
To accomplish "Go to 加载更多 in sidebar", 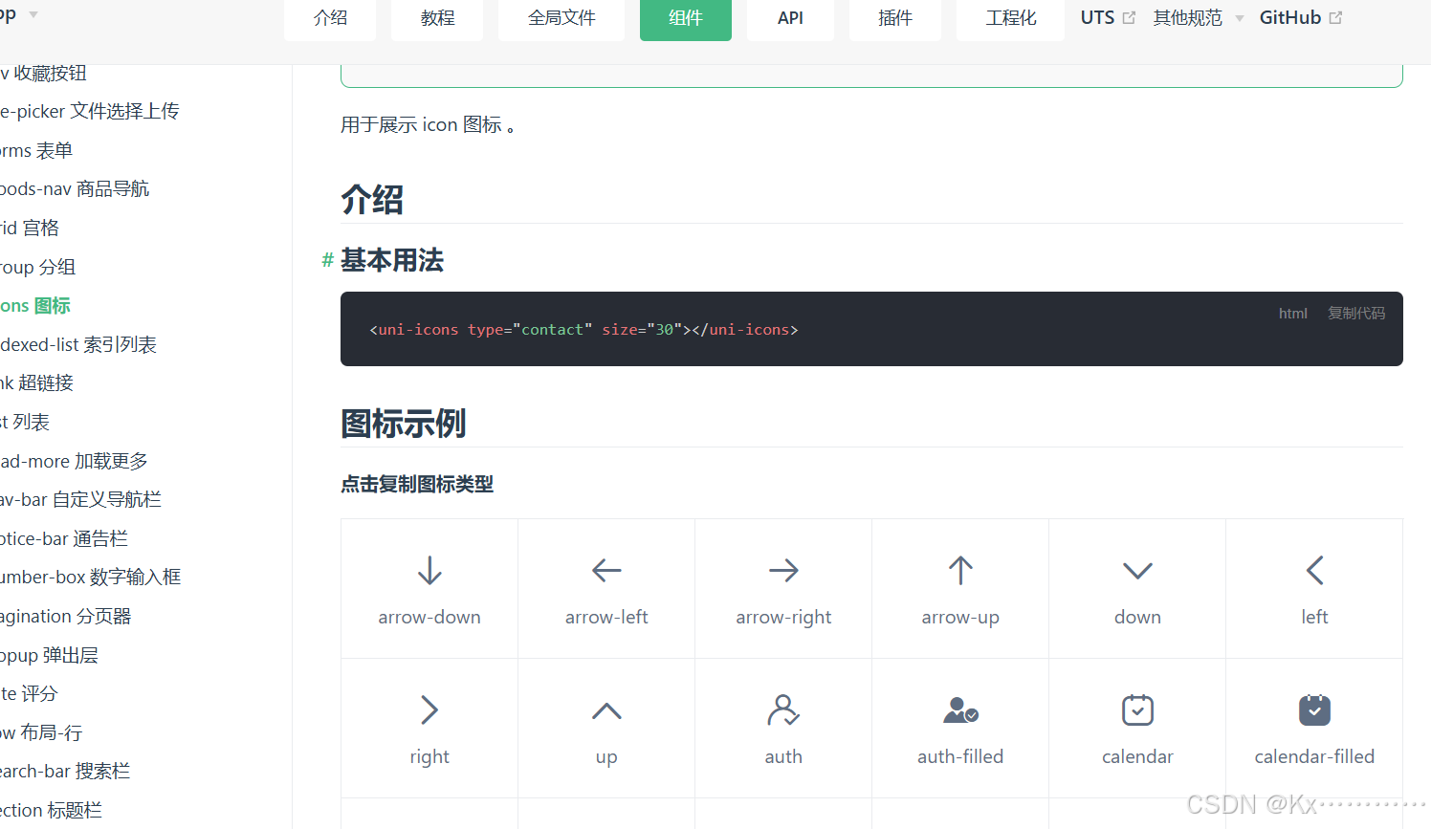I will pos(75,461).
